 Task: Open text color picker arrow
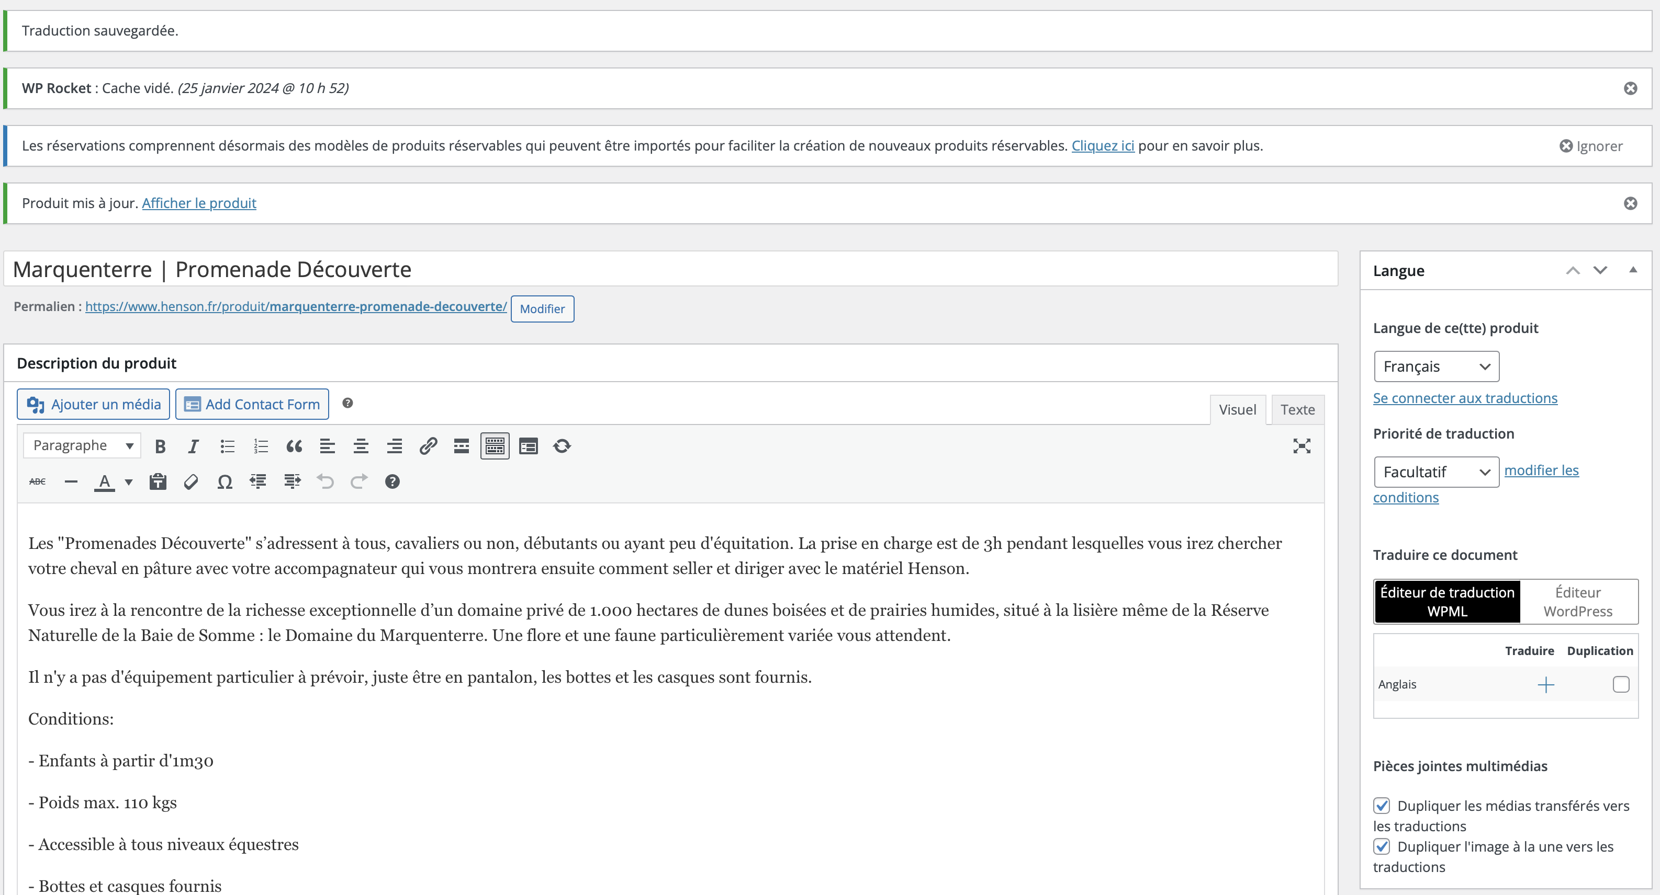pos(129,481)
